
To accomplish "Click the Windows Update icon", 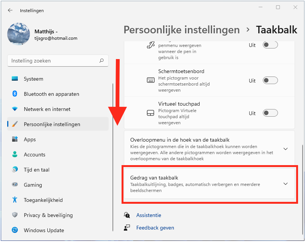I will 15,230.
